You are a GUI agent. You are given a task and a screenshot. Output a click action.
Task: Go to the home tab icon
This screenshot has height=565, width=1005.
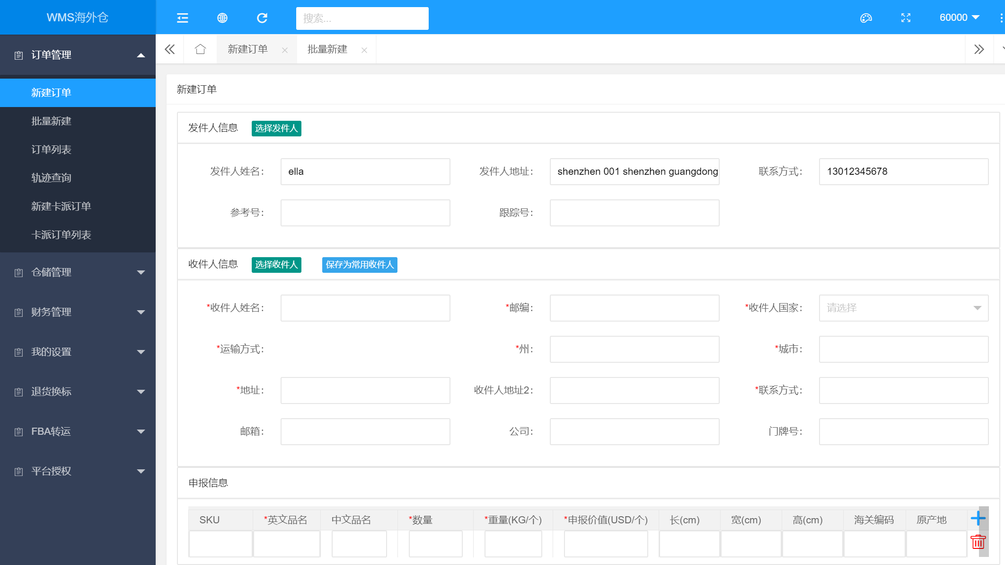point(200,49)
